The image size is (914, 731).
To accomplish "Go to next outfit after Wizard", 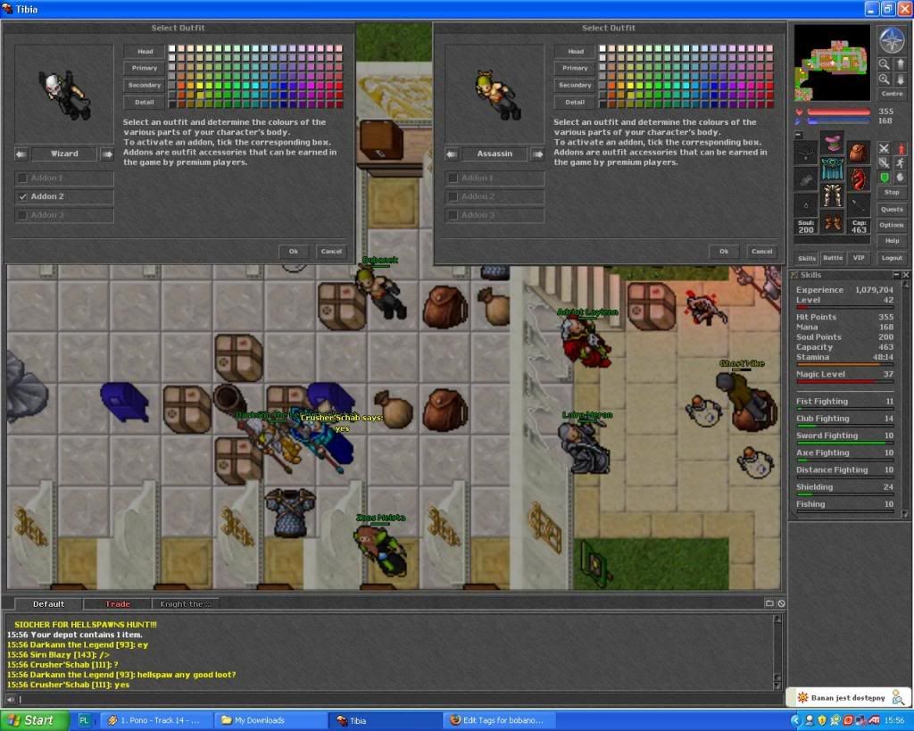I will pyautogui.click(x=107, y=154).
